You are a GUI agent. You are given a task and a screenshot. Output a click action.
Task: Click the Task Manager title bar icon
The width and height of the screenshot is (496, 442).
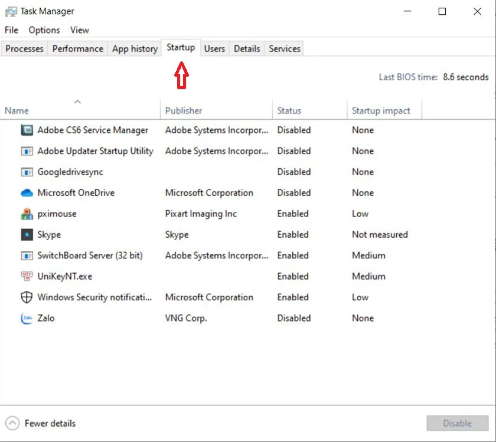[x=11, y=12]
